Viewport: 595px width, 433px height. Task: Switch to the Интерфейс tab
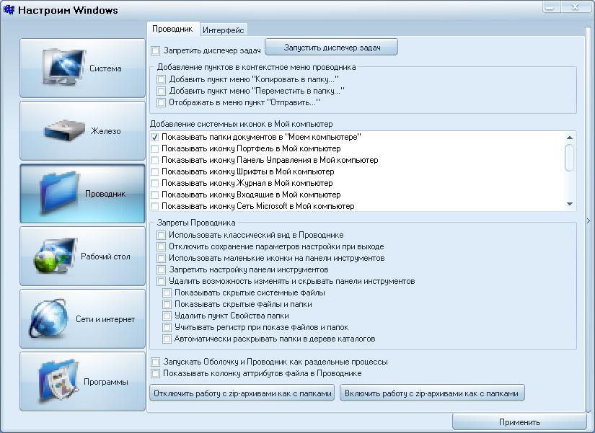click(x=223, y=30)
